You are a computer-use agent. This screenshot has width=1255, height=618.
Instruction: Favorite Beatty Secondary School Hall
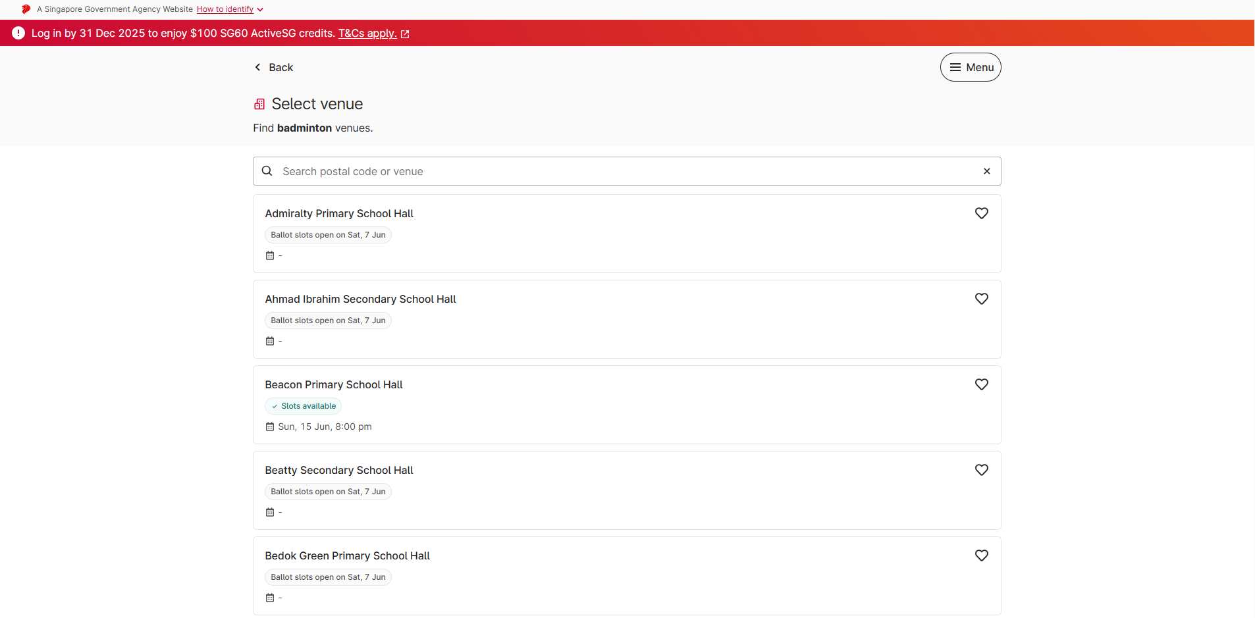click(981, 470)
